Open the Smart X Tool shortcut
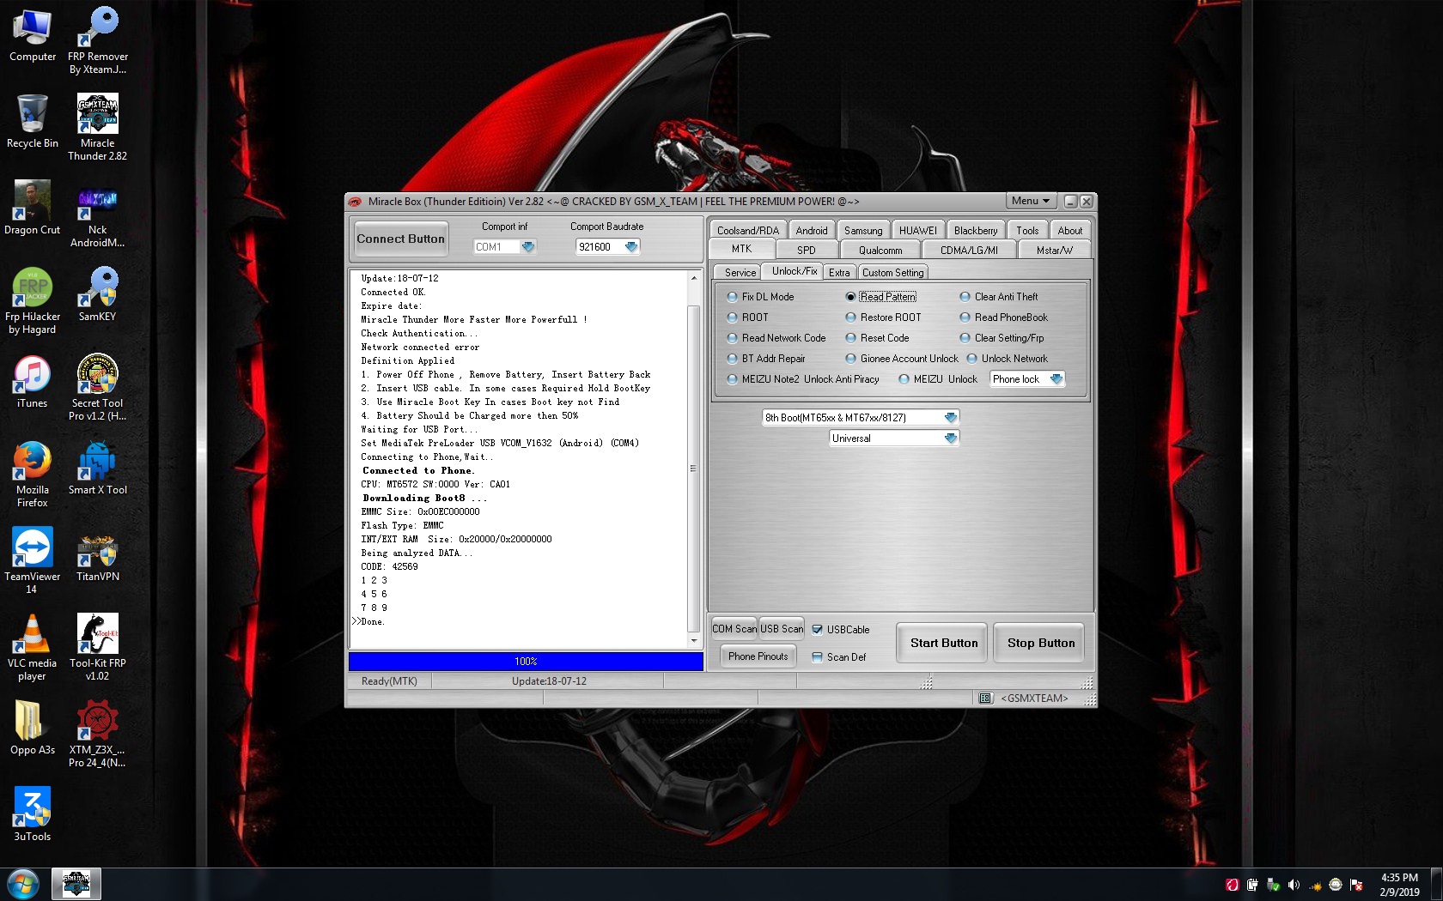This screenshot has width=1443, height=901. (98, 468)
